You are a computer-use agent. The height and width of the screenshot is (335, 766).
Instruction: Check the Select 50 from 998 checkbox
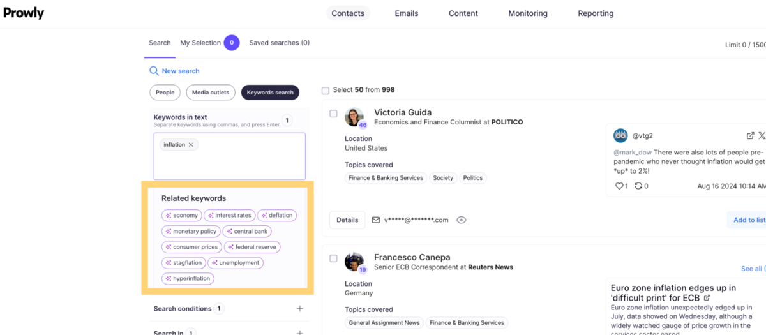pos(326,91)
